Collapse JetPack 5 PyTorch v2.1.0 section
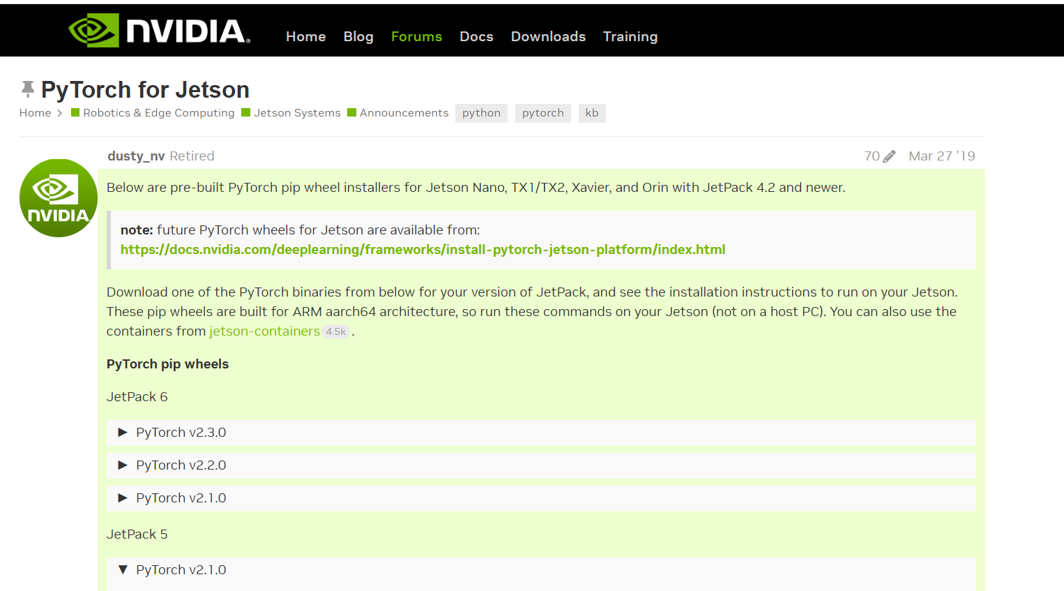The height and width of the screenshot is (591, 1064). pos(541,570)
